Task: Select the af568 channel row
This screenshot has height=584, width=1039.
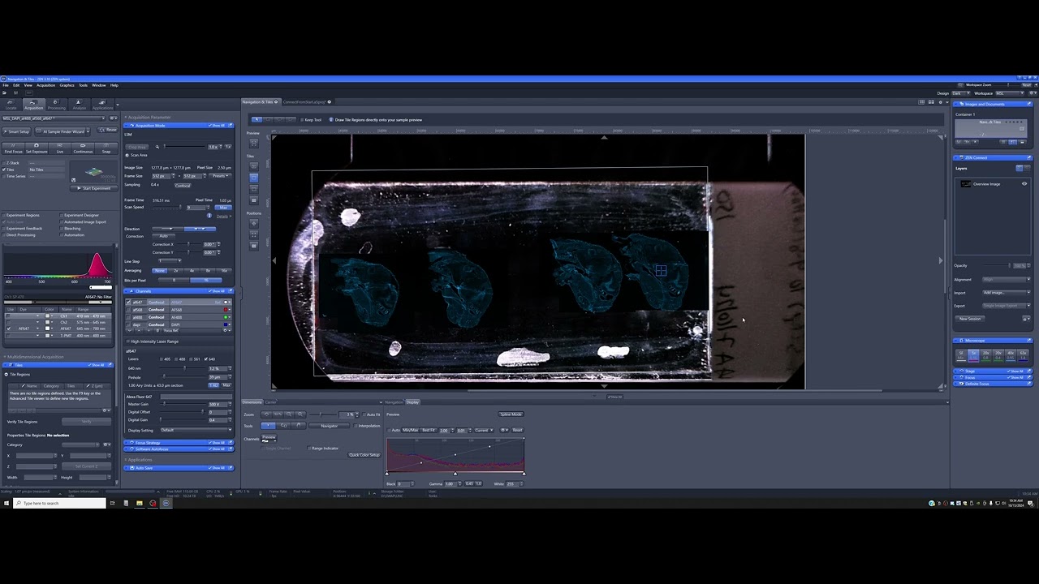Action: coord(178,310)
